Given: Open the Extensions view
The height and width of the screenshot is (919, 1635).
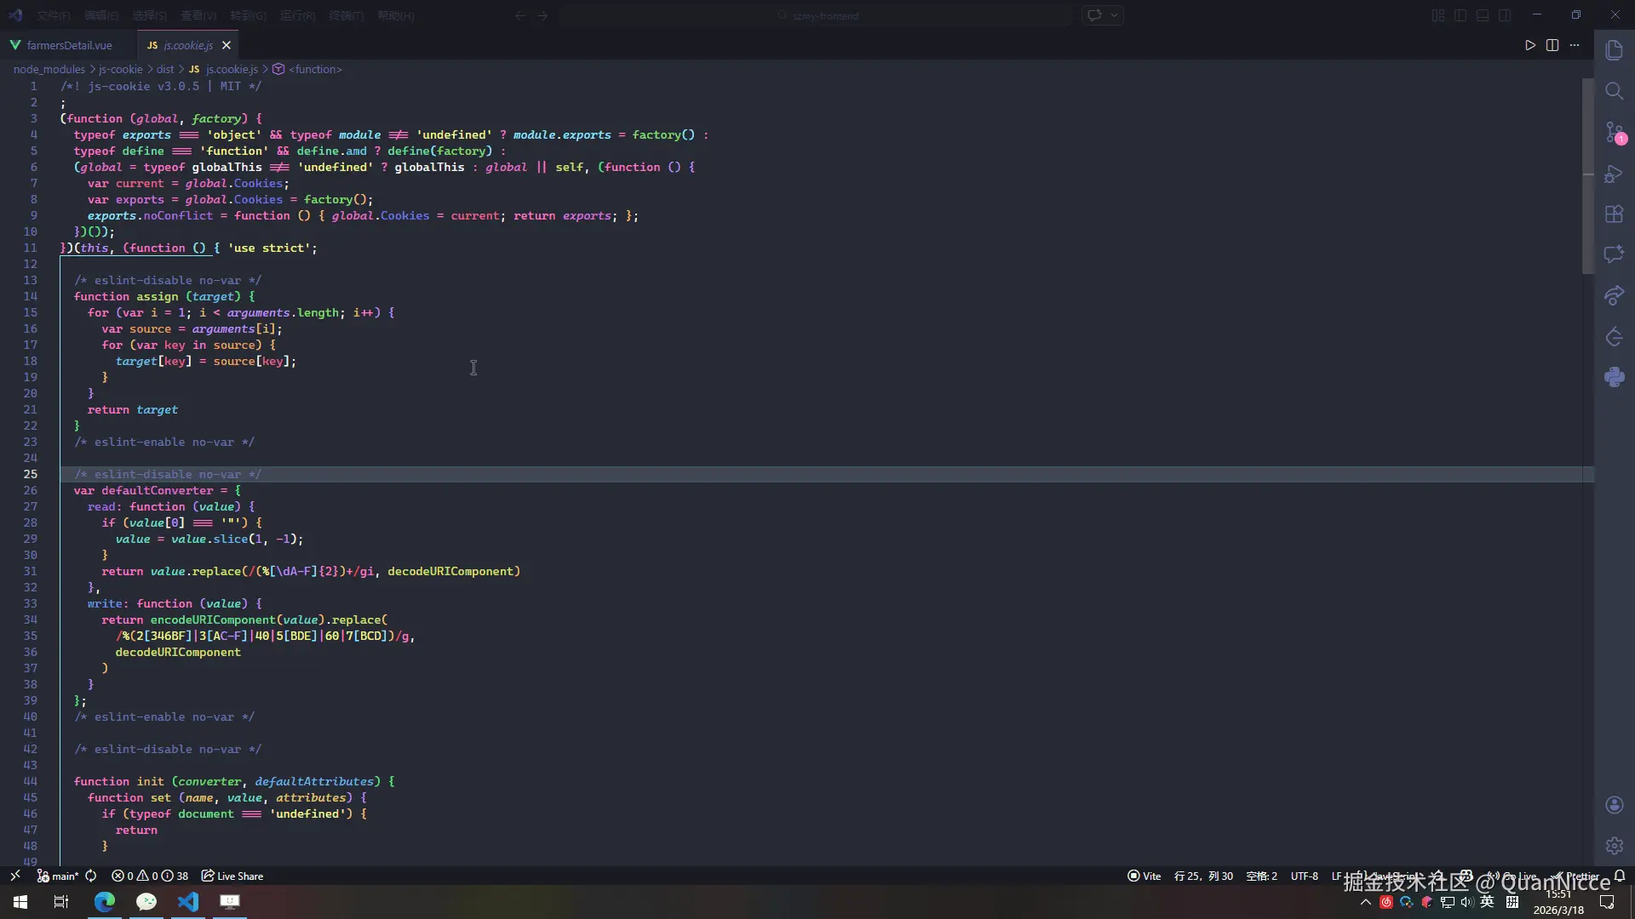Looking at the screenshot, I should [1614, 214].
